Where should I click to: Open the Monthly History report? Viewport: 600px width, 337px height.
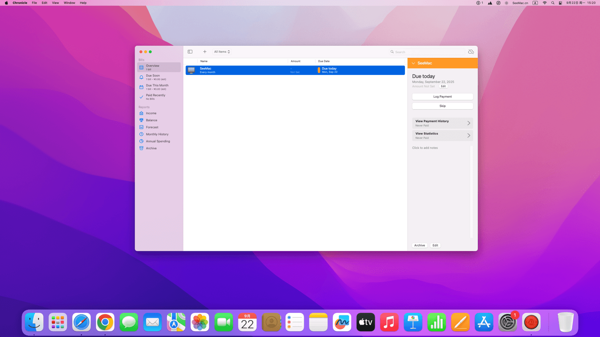(157, 134)
